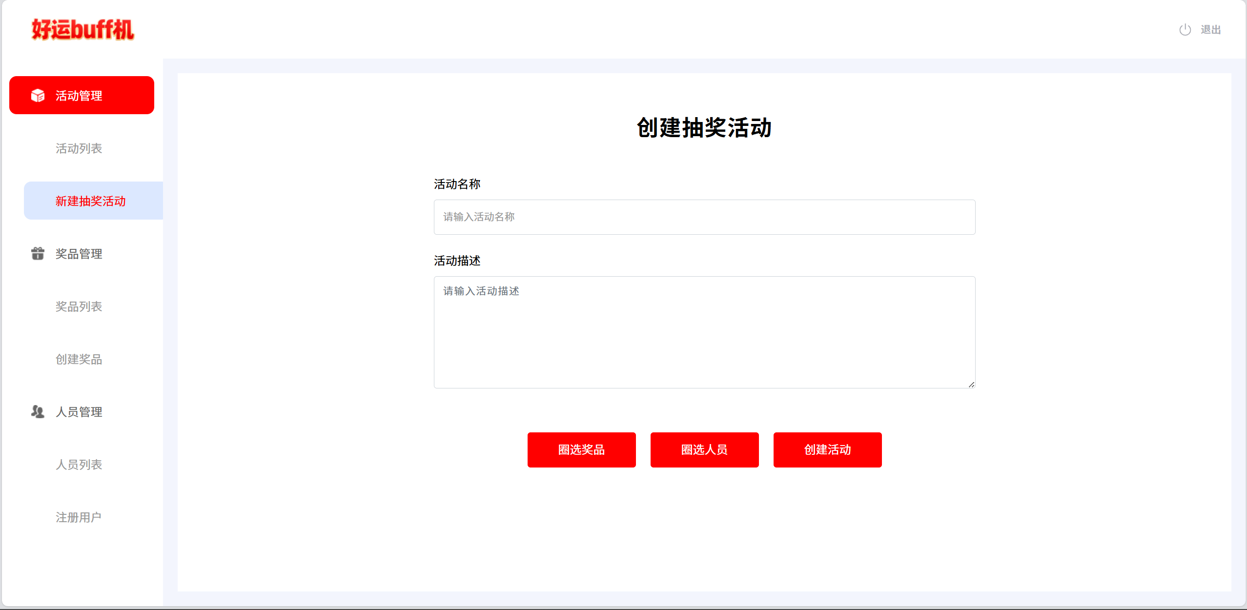Focus the 活动名称 input field
The image size is (1247, 610).
(704, 217)
